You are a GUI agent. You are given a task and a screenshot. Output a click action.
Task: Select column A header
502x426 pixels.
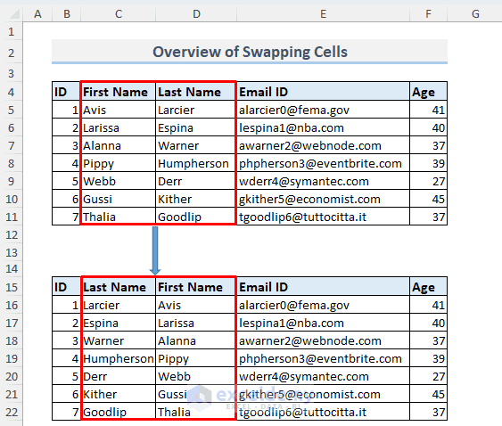coord(37,13)
